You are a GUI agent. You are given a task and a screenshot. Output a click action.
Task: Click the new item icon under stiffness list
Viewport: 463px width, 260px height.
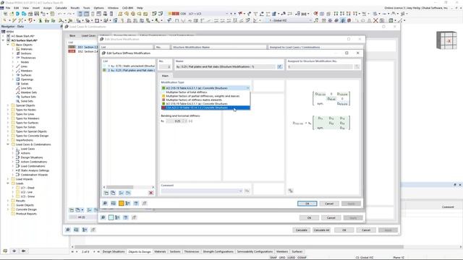(106, 193)
